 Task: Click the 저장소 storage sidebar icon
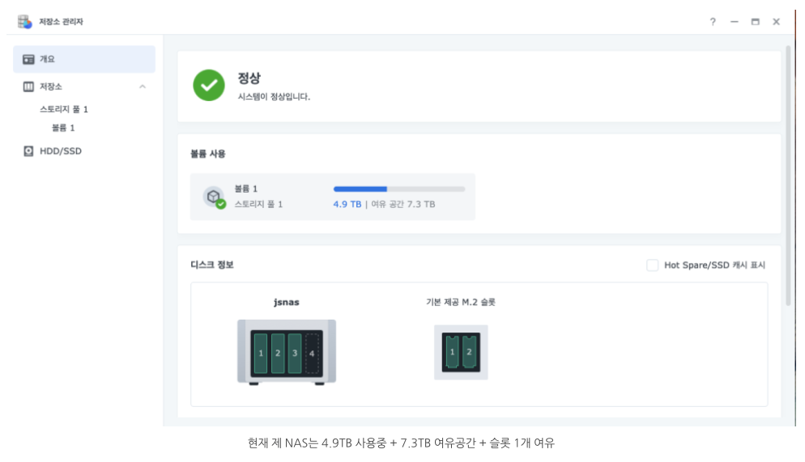click(x=28, y=87)
